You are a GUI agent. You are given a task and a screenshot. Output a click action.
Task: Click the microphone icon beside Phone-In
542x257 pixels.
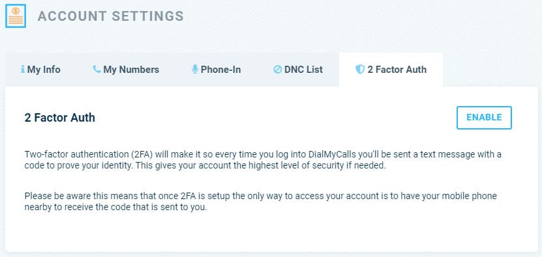tap(195, 70)
